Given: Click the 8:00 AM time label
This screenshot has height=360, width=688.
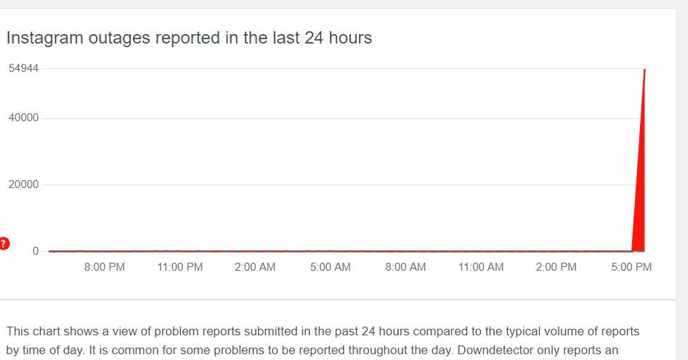Looking at the screenshot, I should pyautogui.click(x=405, y=266).
